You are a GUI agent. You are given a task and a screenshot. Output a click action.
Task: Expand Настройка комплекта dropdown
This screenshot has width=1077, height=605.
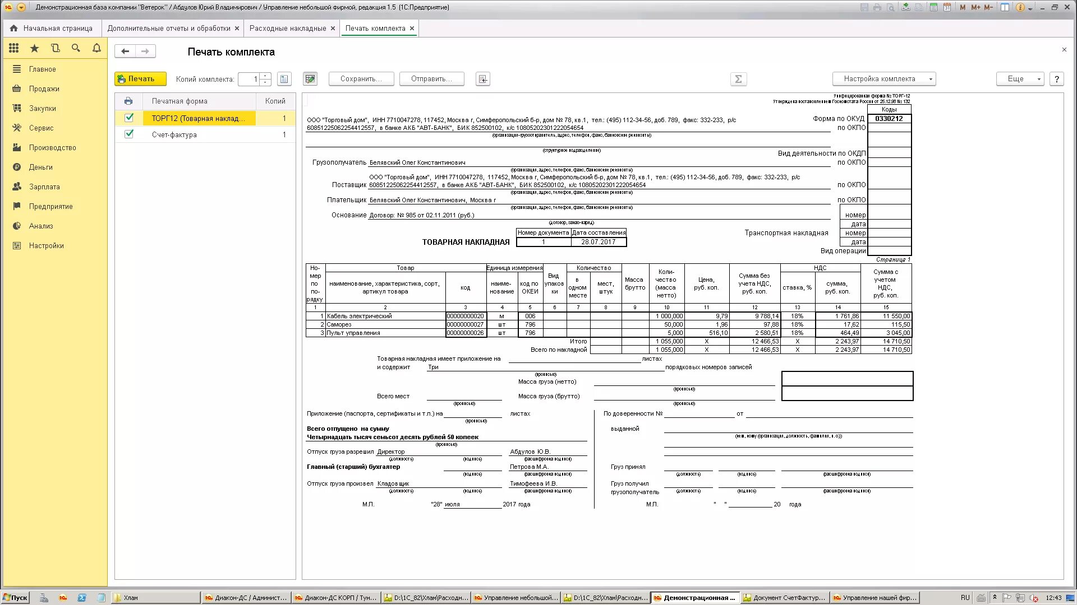coord(883,79)
